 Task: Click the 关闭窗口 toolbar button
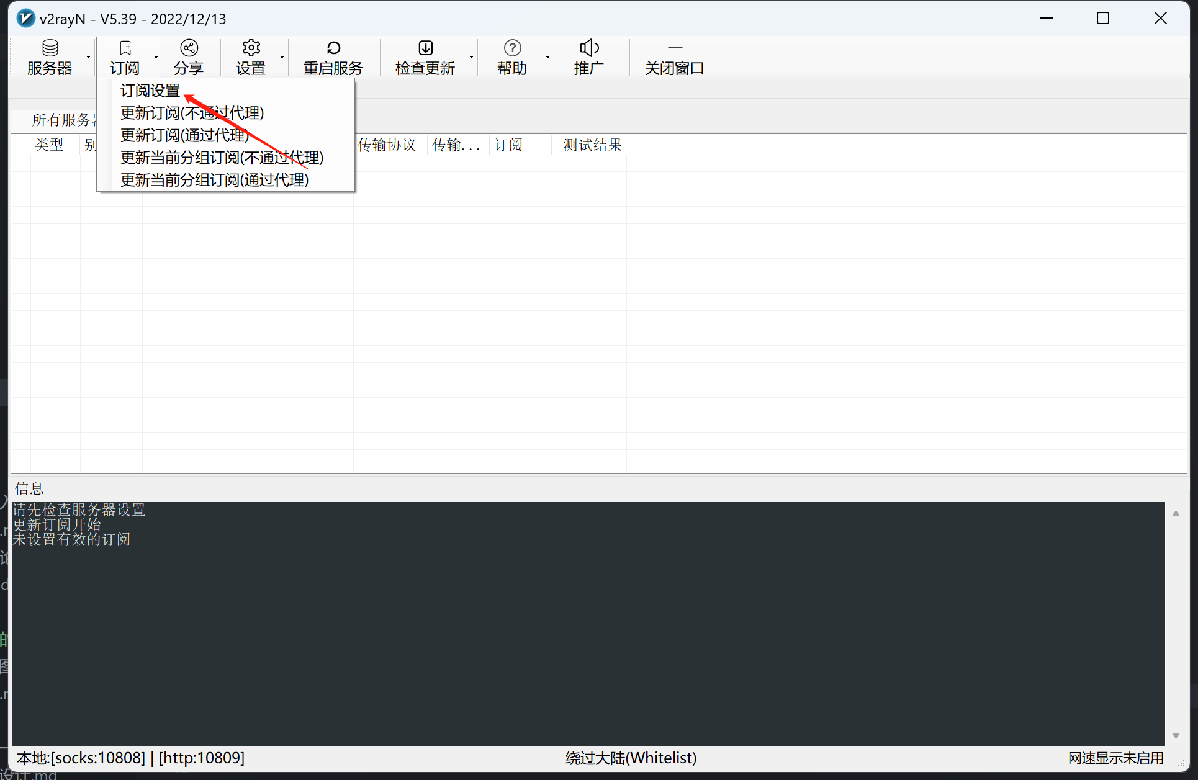pyautogui.click(x=674, y=58)
